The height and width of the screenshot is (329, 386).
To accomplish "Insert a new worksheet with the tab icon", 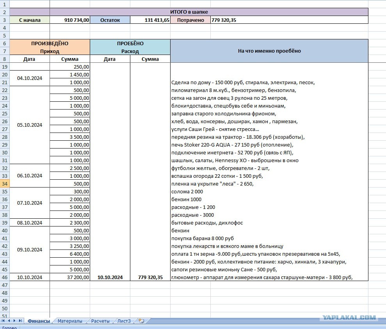I will [x=141, y=321].
